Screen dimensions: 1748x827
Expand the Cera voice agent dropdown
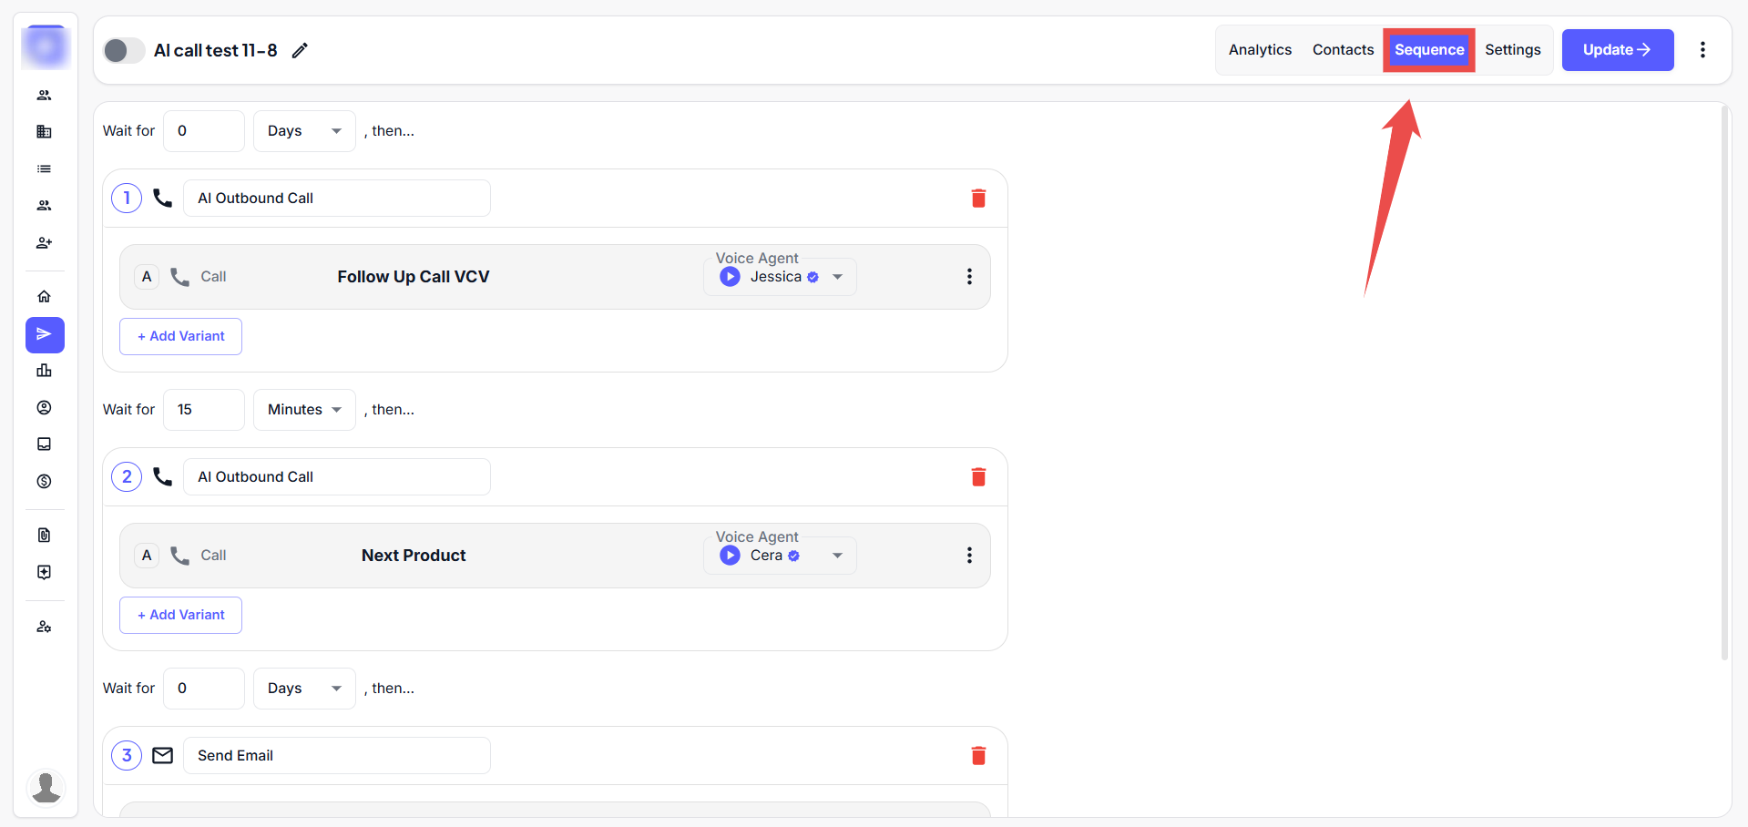pos(837,556)
